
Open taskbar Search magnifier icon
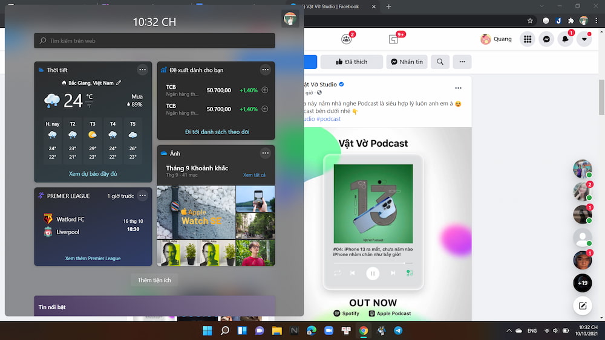coord(225,330)
